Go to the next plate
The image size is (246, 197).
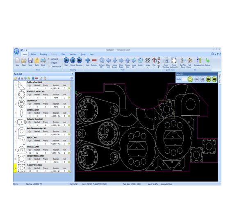[x=208, y=79]
